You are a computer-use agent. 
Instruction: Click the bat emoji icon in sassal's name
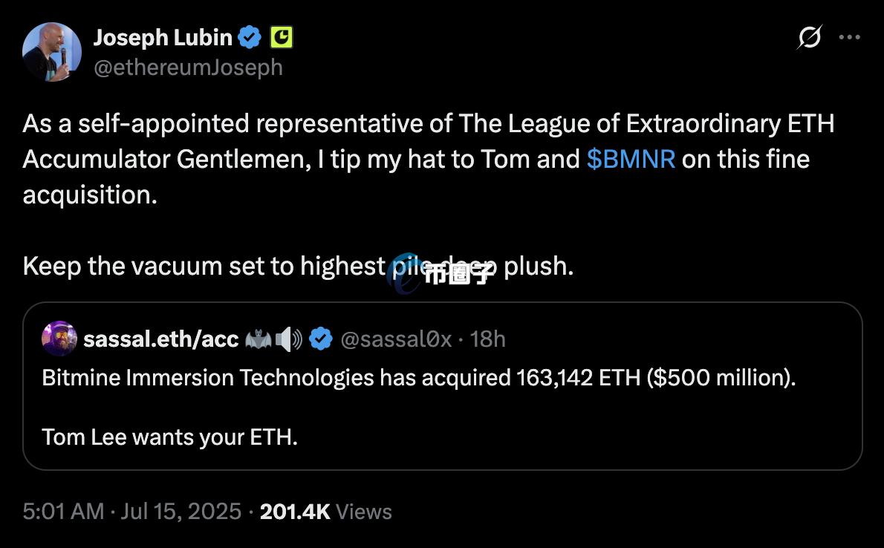[x=258, y=339]
